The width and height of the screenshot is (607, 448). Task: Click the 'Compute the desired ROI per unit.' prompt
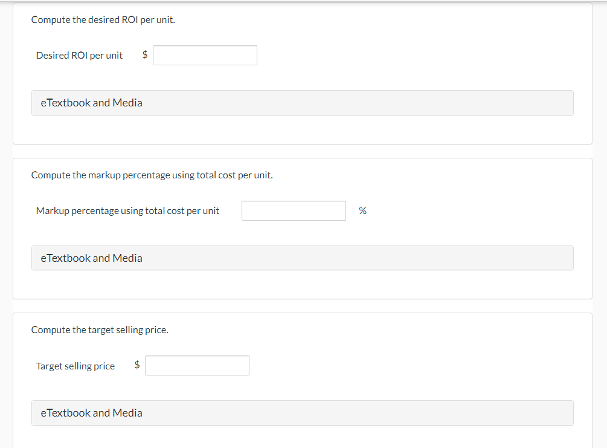pos(103,19)
